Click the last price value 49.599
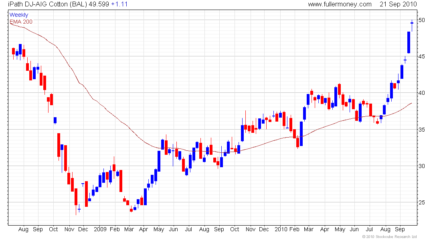The image size is (441, 240). (99, 4)
